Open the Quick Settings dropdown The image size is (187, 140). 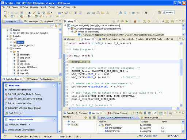[24, 113]
